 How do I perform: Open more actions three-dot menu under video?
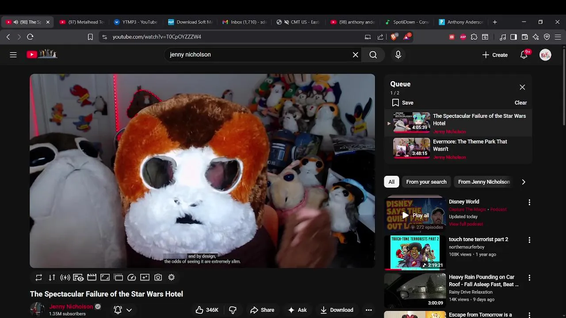click(369, 310)
